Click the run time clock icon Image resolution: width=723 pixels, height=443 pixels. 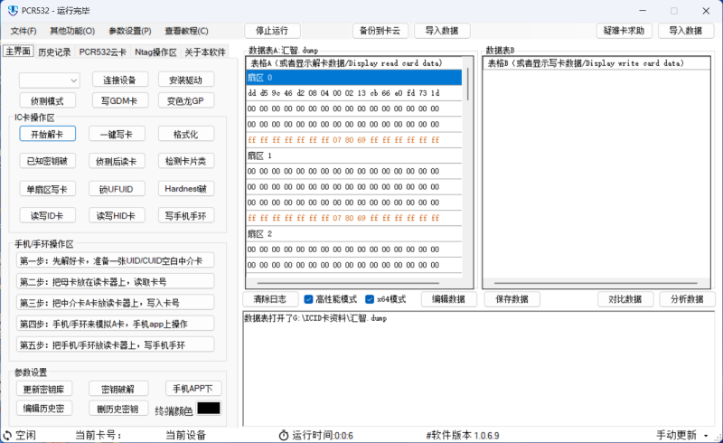(x=284, y=435)
